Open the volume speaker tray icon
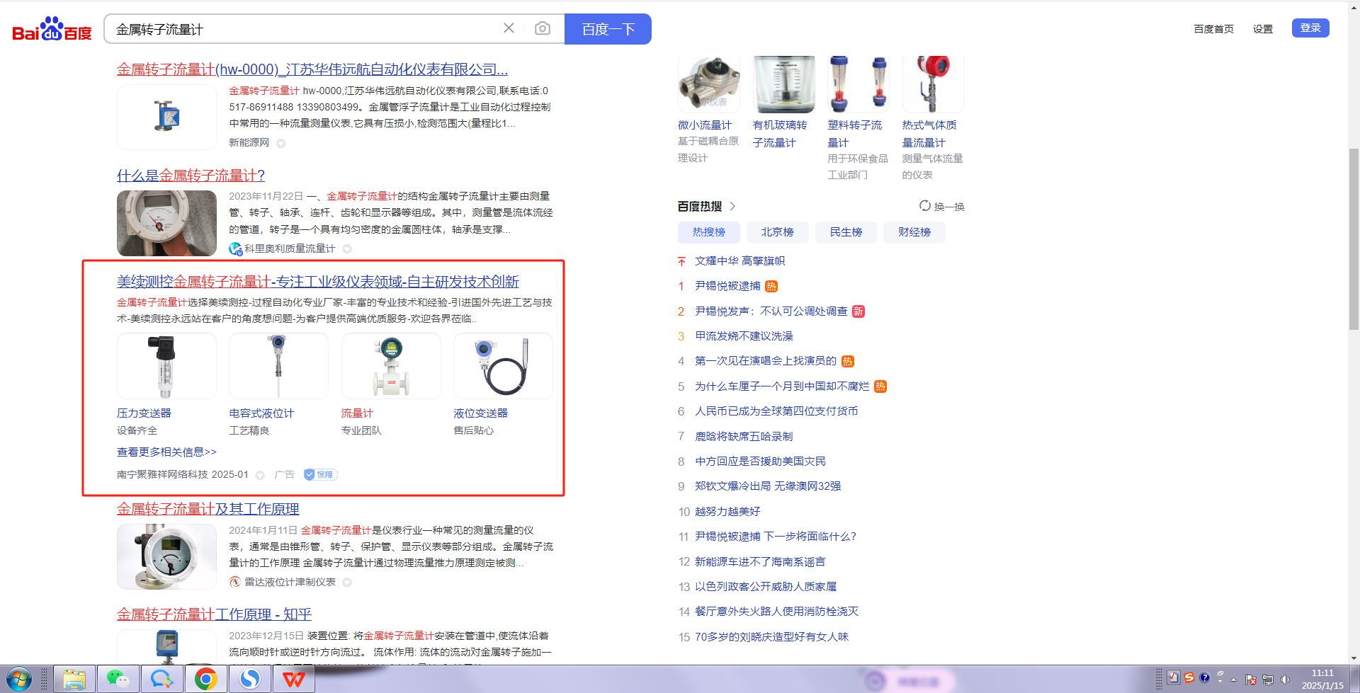Viewport: 1360px width, 693px height. (x=1286, y=680)
